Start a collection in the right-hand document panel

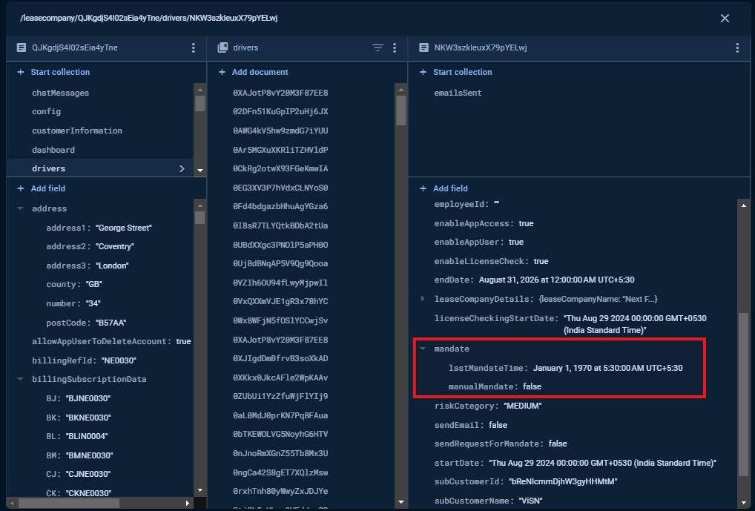pos(462,72)
